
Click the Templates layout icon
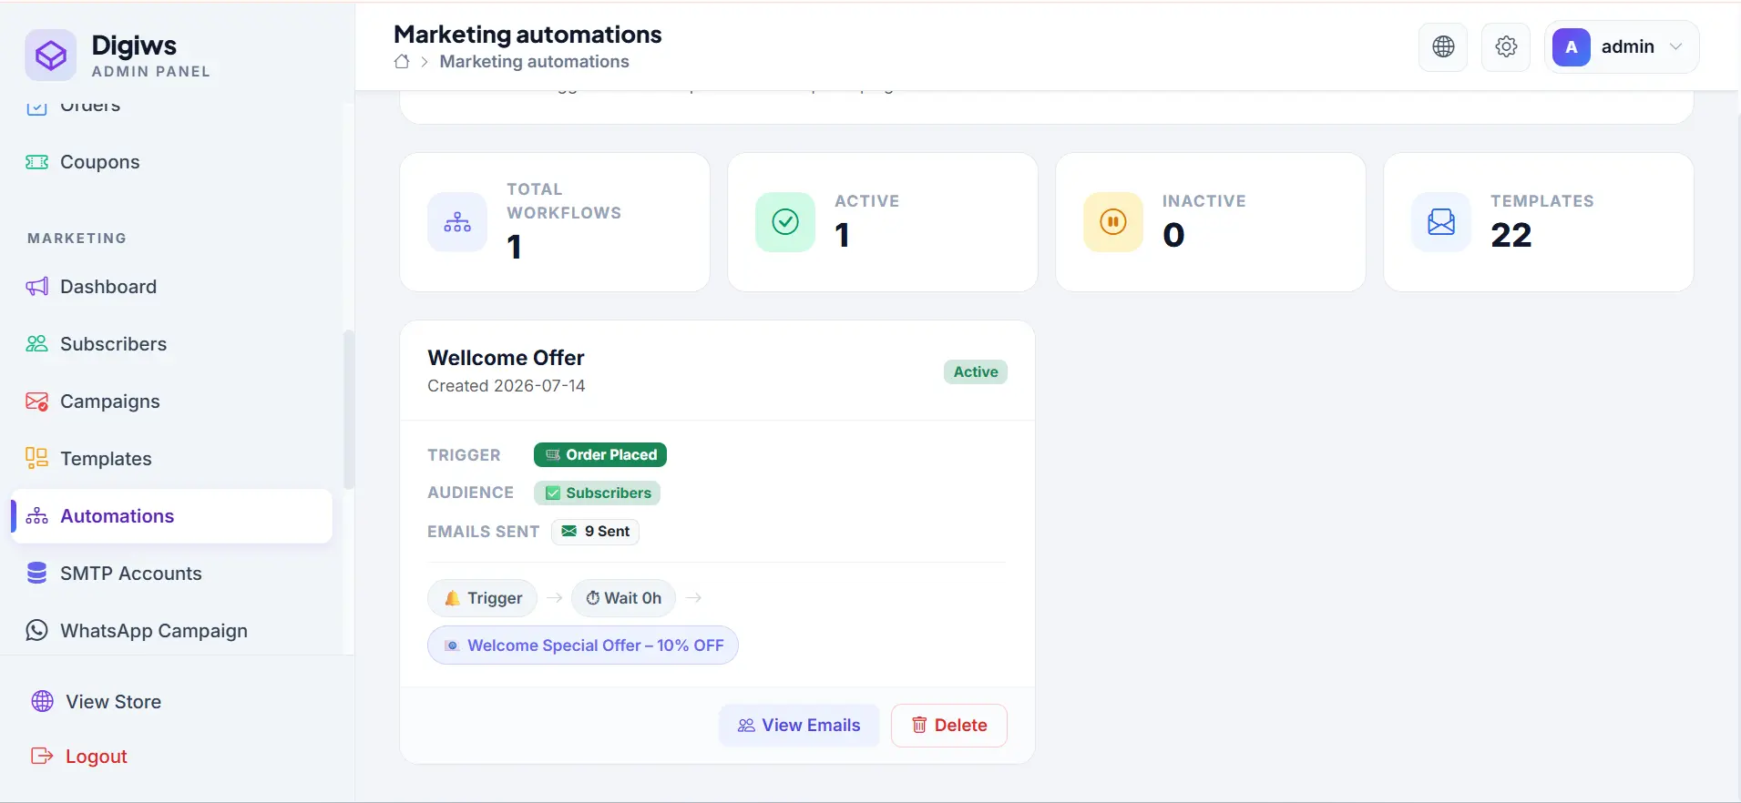(37, 458)
